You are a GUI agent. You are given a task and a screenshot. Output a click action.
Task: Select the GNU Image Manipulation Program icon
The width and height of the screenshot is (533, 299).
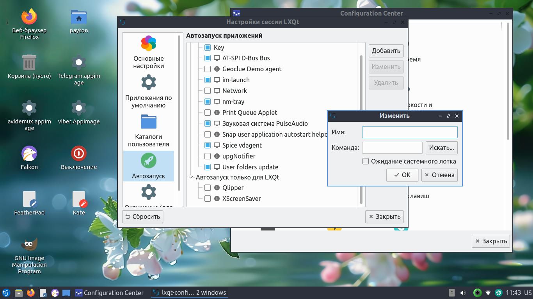click(x=29, y=244)
